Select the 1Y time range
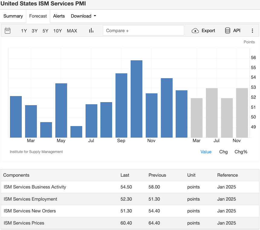Viewport: 260px width, 230px height. click(x=24, y=31)
